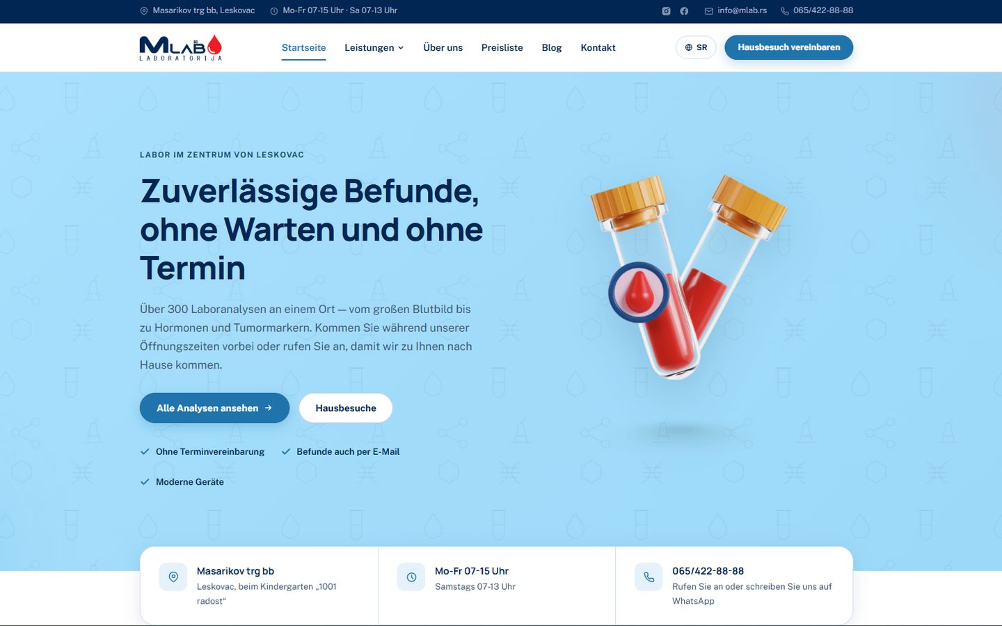This screenshot has width=1002, height=626.
Task: Call 065/422-88-88 from the top bar
Action: [x=823, y=10]
